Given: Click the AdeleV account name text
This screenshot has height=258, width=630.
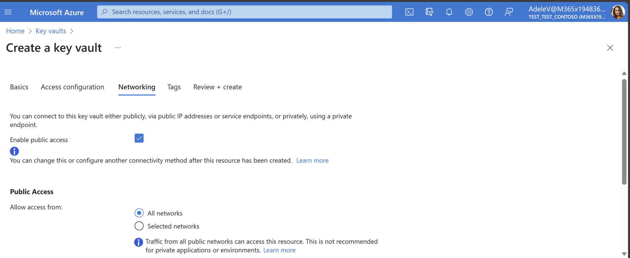Looking at the screenshot, I should (567, 9).
